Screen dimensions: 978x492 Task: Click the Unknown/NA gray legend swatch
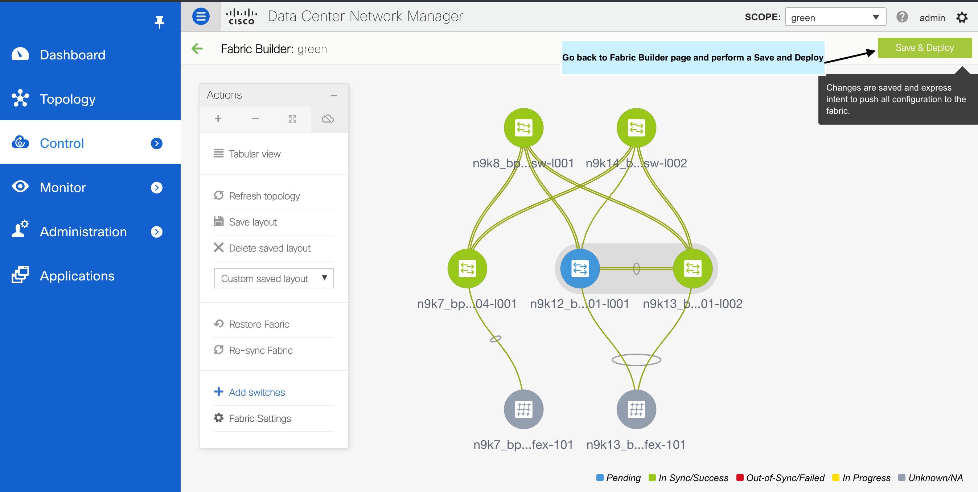902,477
